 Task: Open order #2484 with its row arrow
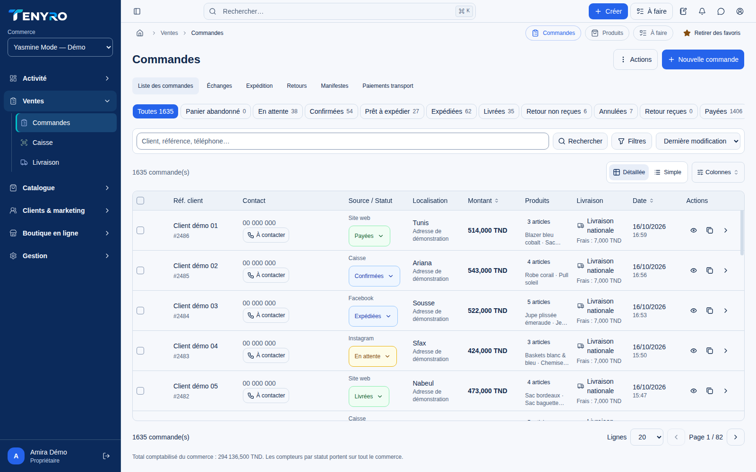[x=726, y=311]
